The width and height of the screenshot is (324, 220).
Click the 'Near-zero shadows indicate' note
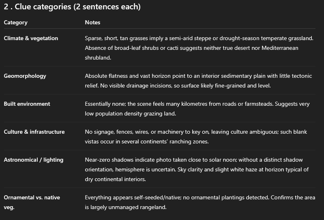point(197,169)
